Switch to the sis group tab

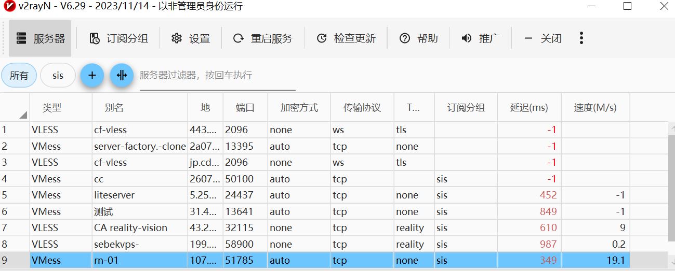[x=58, y=76]
